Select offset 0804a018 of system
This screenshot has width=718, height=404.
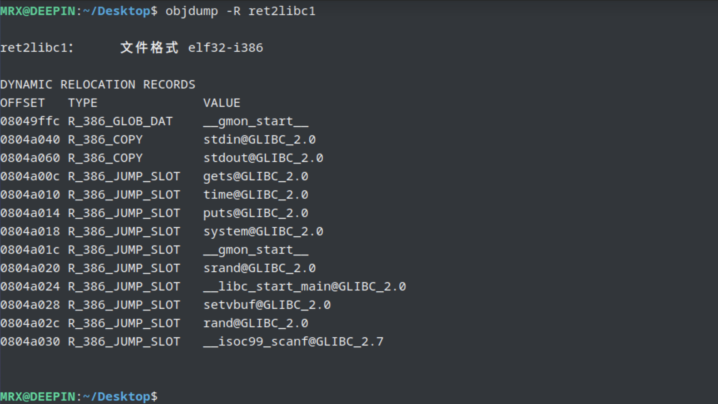[x=30, y=231]
